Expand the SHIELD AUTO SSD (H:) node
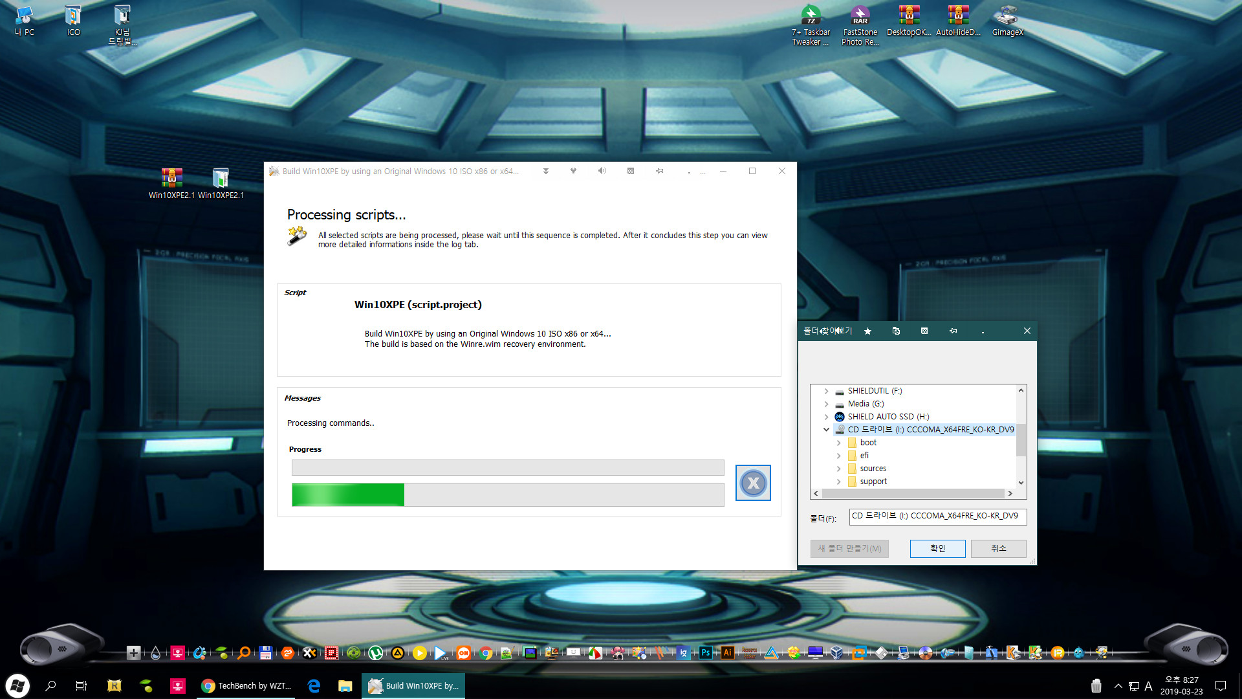Screen dimensions: 1242x699 tap(826, 417)
